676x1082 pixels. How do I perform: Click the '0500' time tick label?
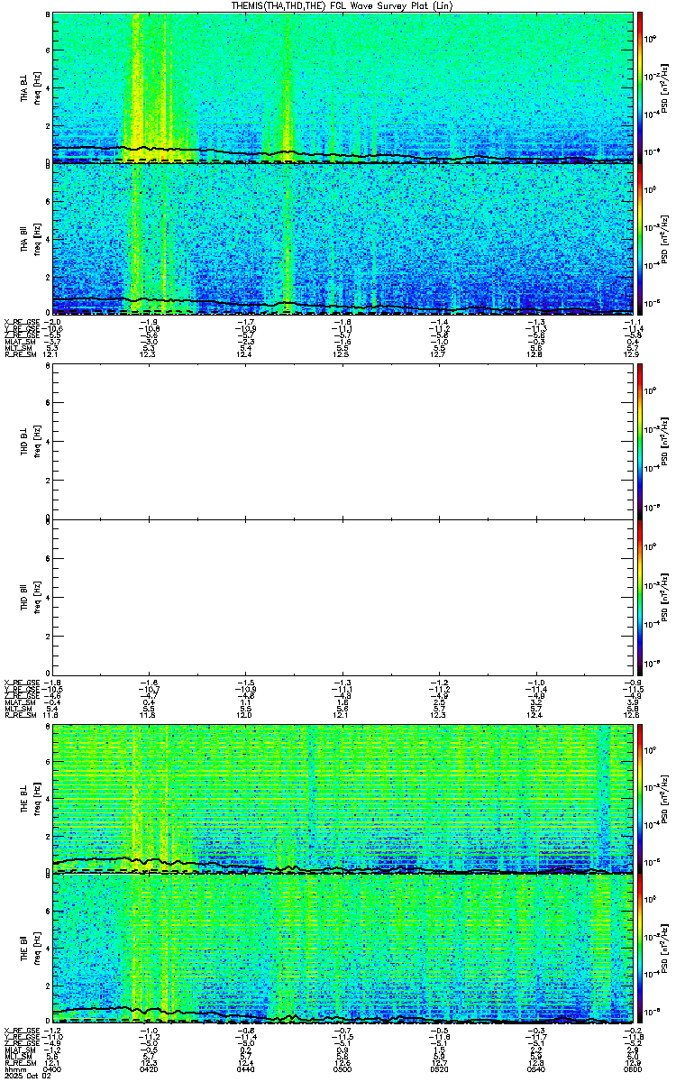pyautogui.click(x=343, y=1068)
